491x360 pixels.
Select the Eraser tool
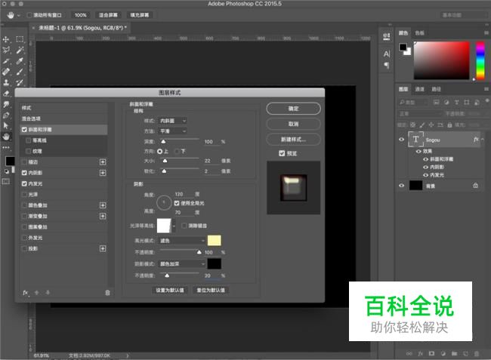point(6,94)
